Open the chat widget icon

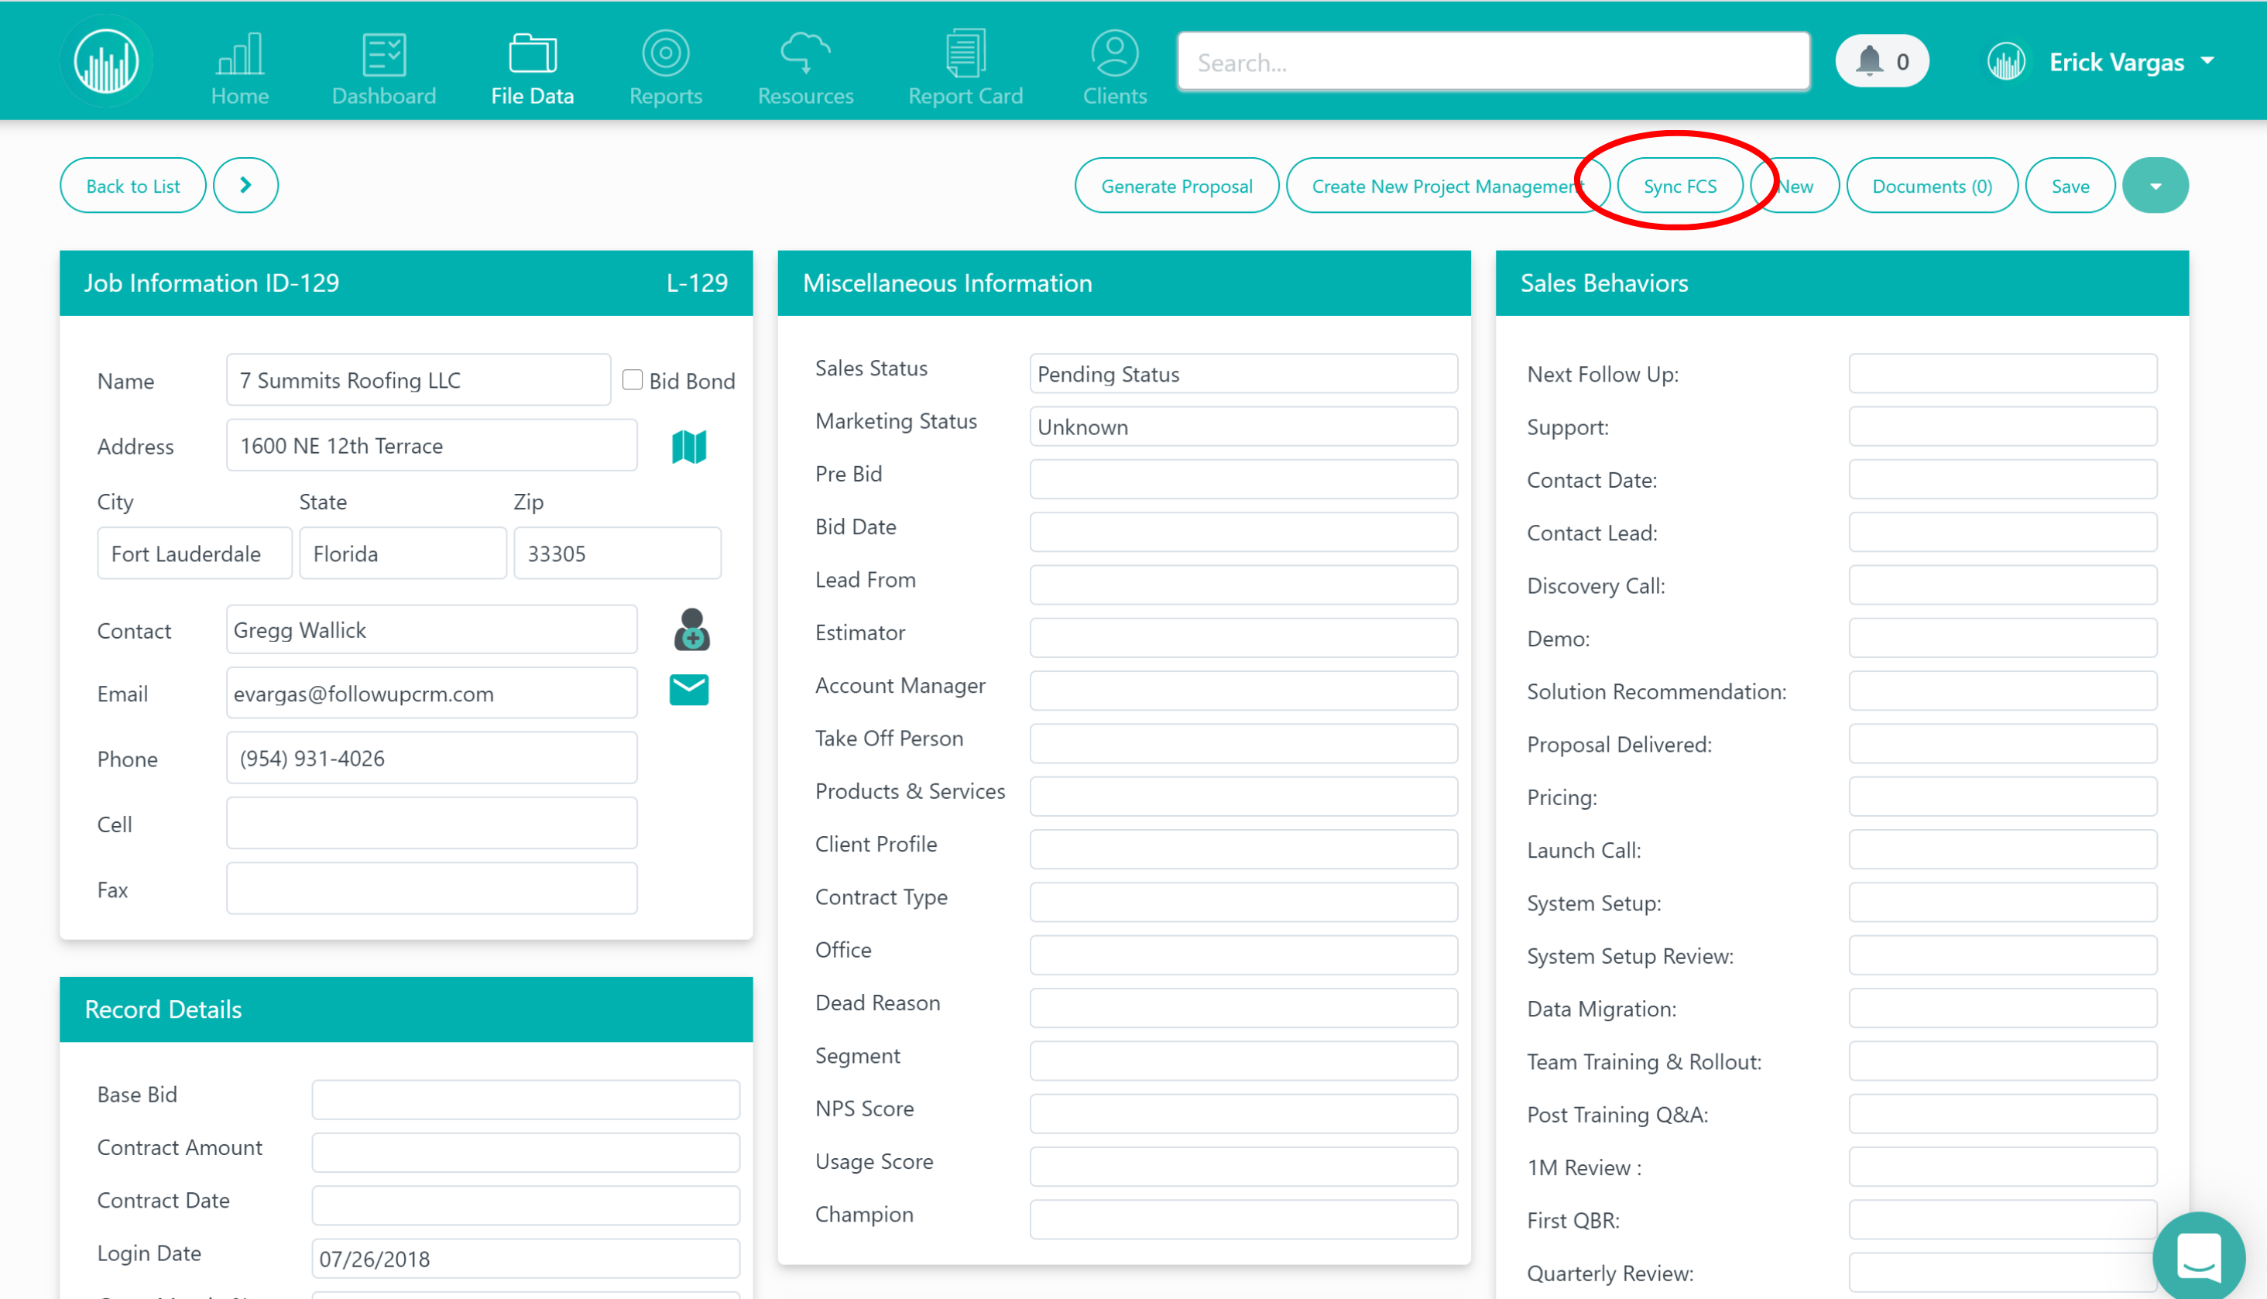[2198, 1256]
